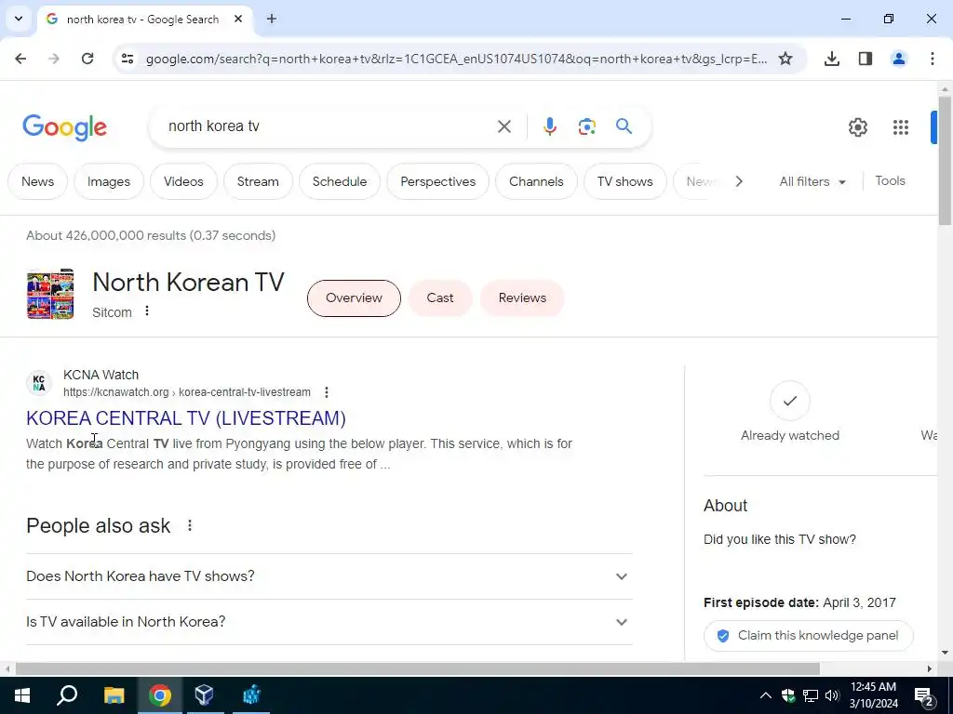
Task: Show hidden system tray icons
Action: pos(766,695)
